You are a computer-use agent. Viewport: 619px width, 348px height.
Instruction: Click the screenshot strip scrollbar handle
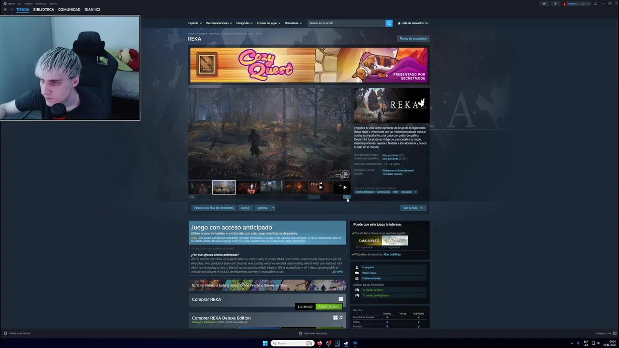pyautogui.click(x=314, y=197)
